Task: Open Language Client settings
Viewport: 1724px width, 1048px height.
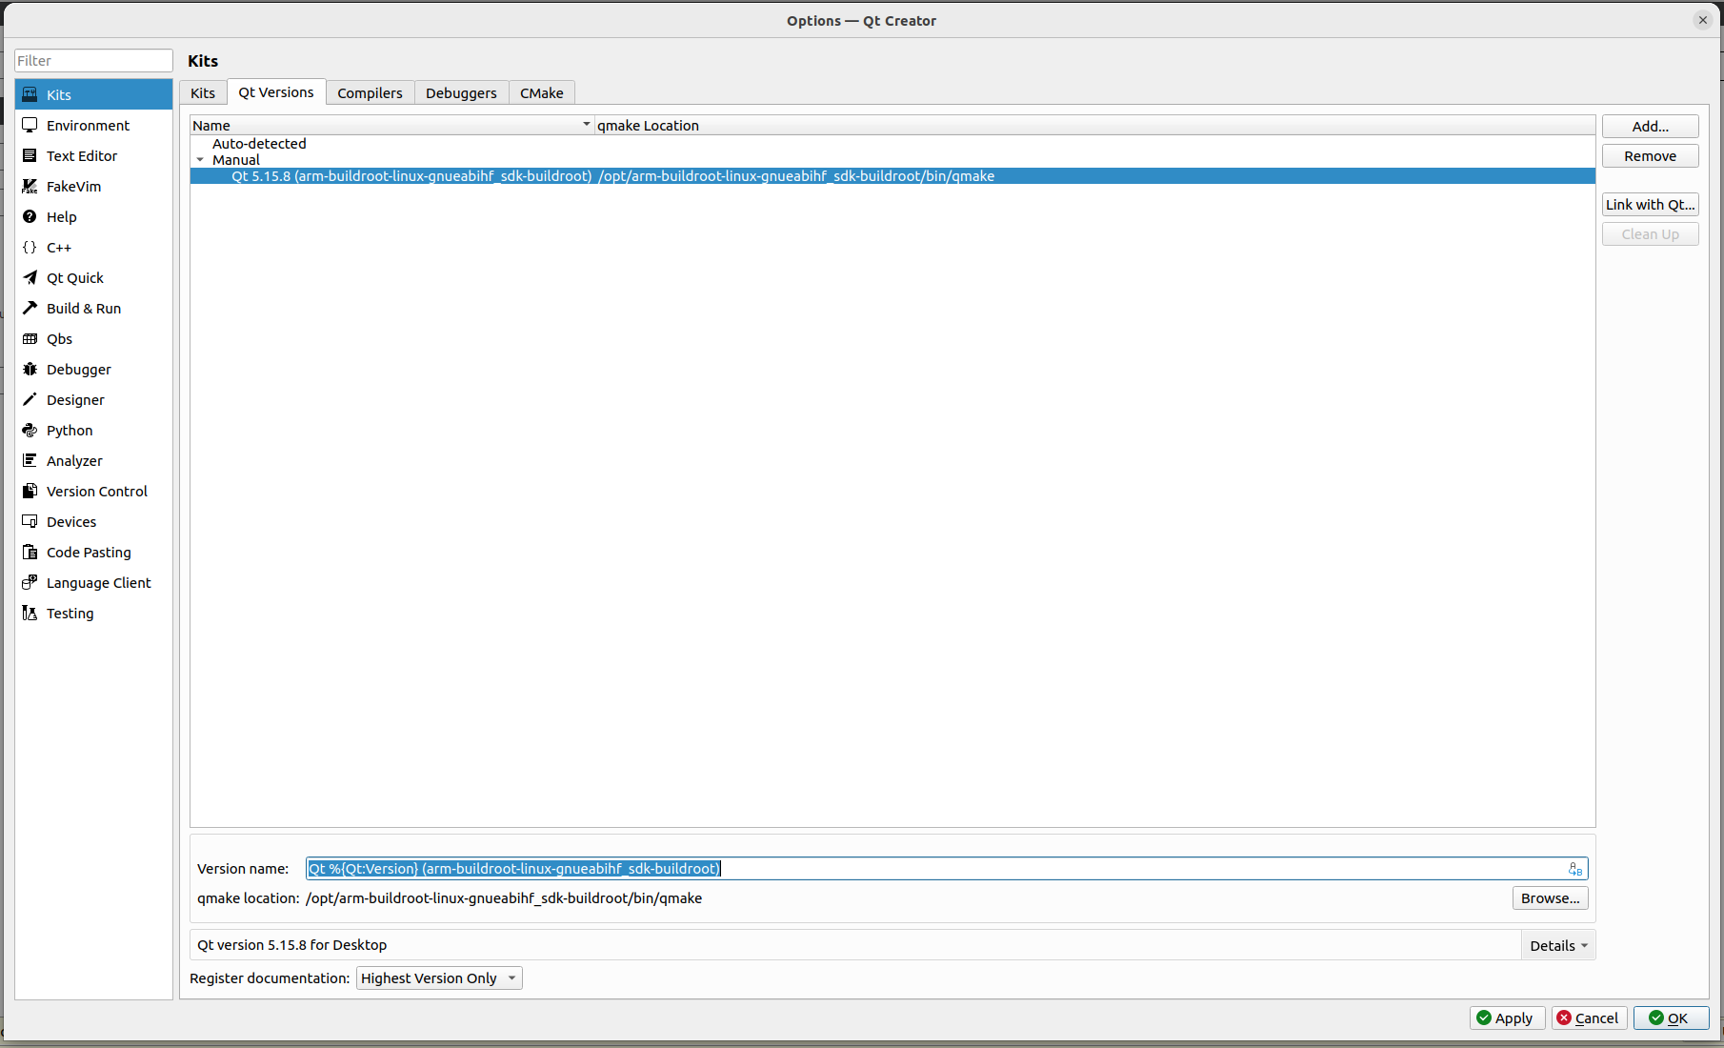Action: coord(93,582)
